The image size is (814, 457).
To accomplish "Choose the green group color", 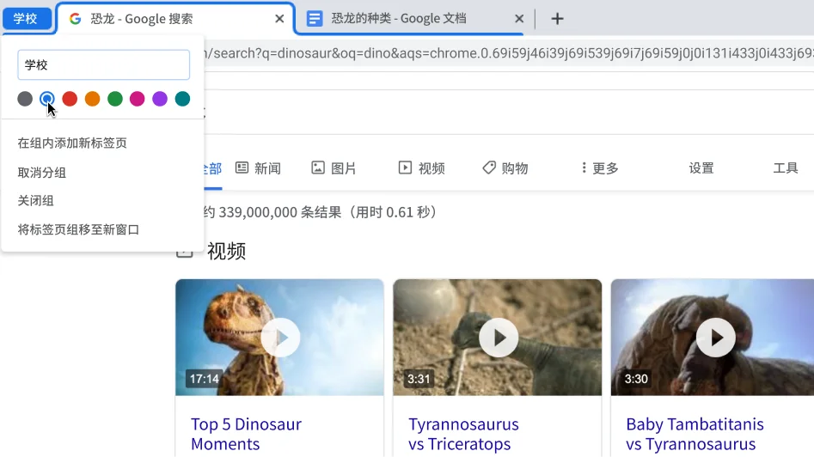I will click(x=115, y=99).
